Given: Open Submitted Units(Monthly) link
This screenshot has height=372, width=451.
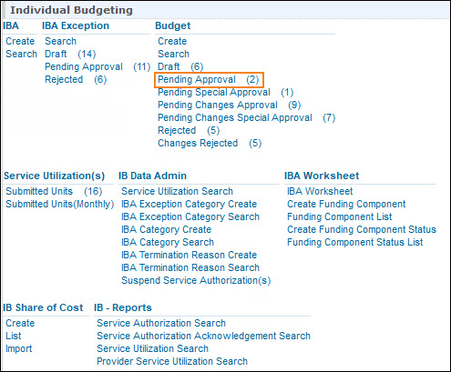Looking at the screenshot, I should (60, 204).
